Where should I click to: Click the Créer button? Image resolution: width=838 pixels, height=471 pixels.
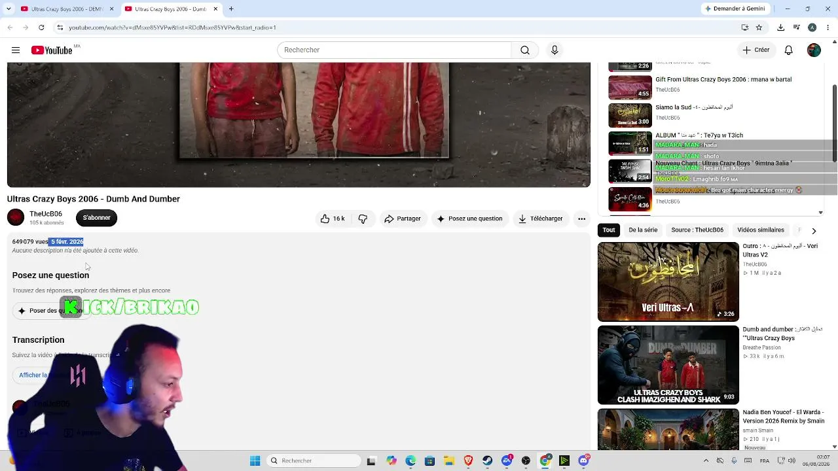[x=756, y=50]
